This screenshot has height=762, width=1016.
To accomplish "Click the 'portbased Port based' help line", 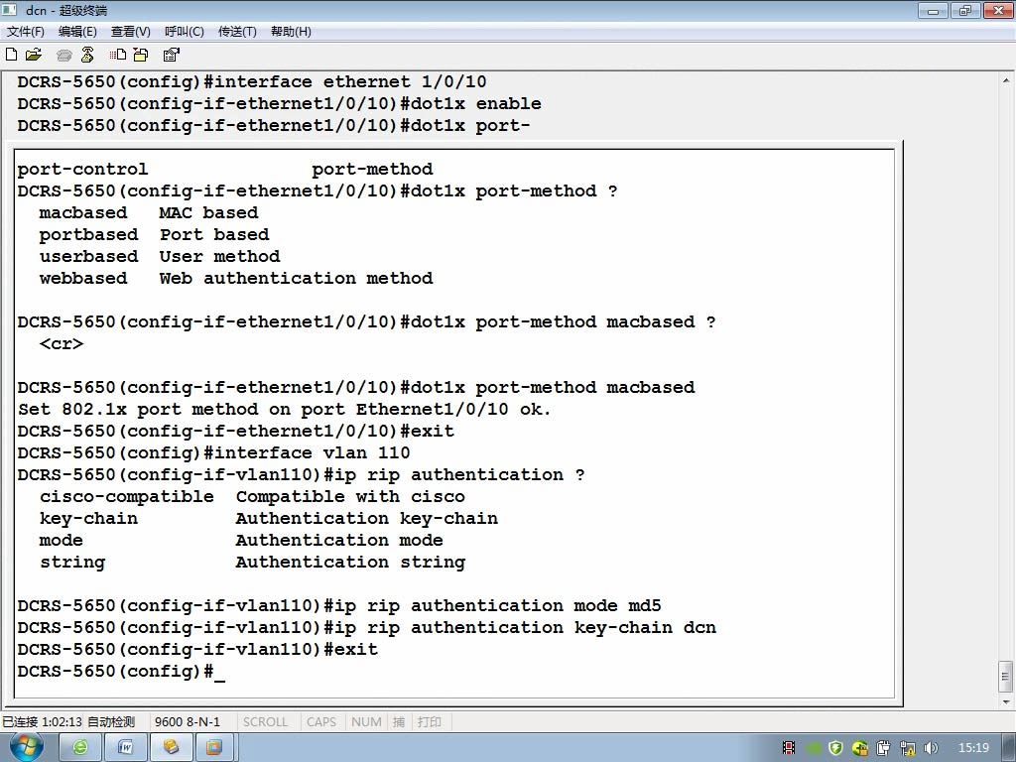I will (154, 235).
